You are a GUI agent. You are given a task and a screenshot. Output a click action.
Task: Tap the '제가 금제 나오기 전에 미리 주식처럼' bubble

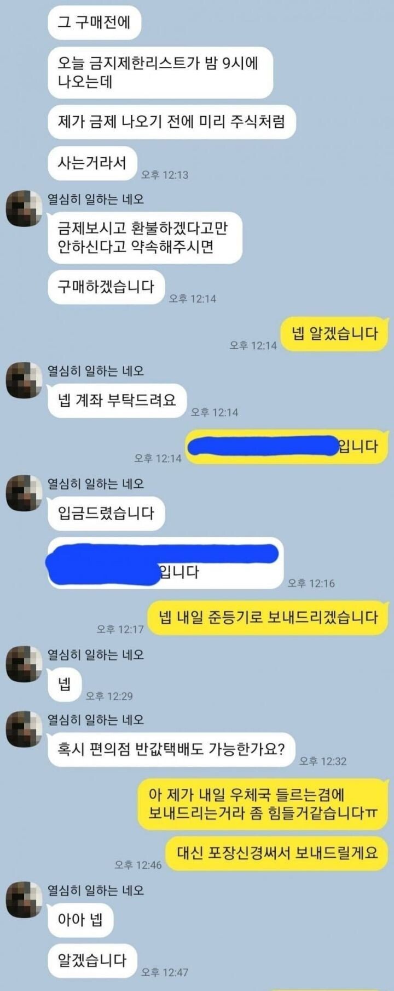(x=172, y=122)
